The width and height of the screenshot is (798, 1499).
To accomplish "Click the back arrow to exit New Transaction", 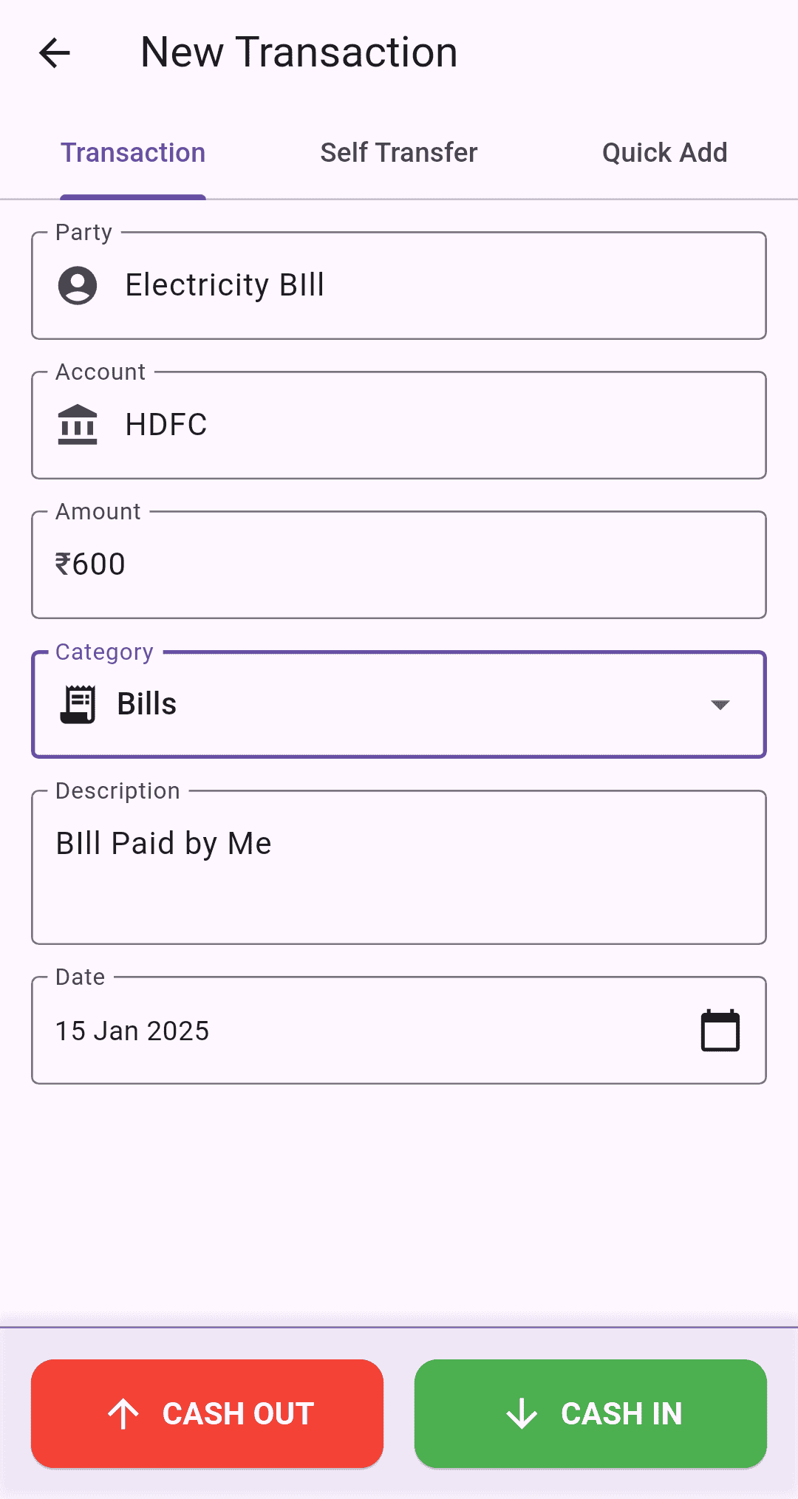I will point(54,52).
